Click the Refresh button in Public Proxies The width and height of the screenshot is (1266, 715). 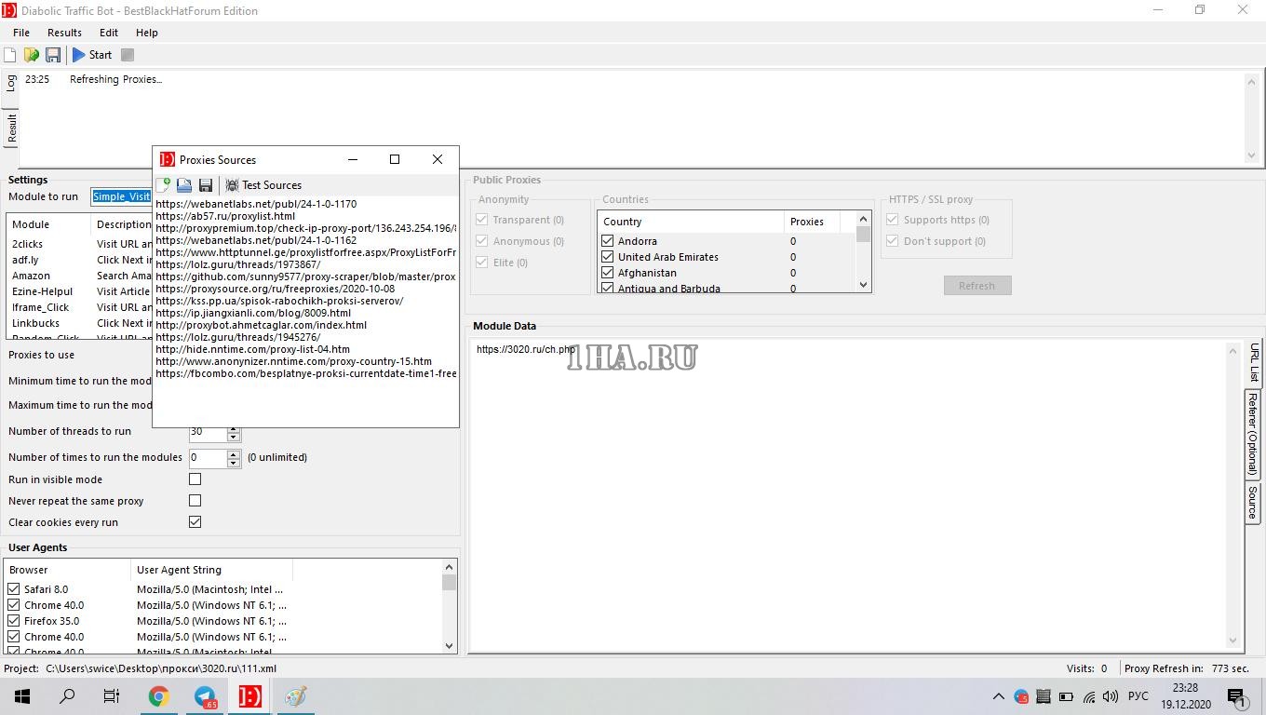(x=977, y=285)
